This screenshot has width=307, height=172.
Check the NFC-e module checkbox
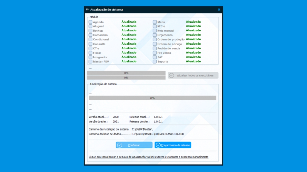coord(155,26)
